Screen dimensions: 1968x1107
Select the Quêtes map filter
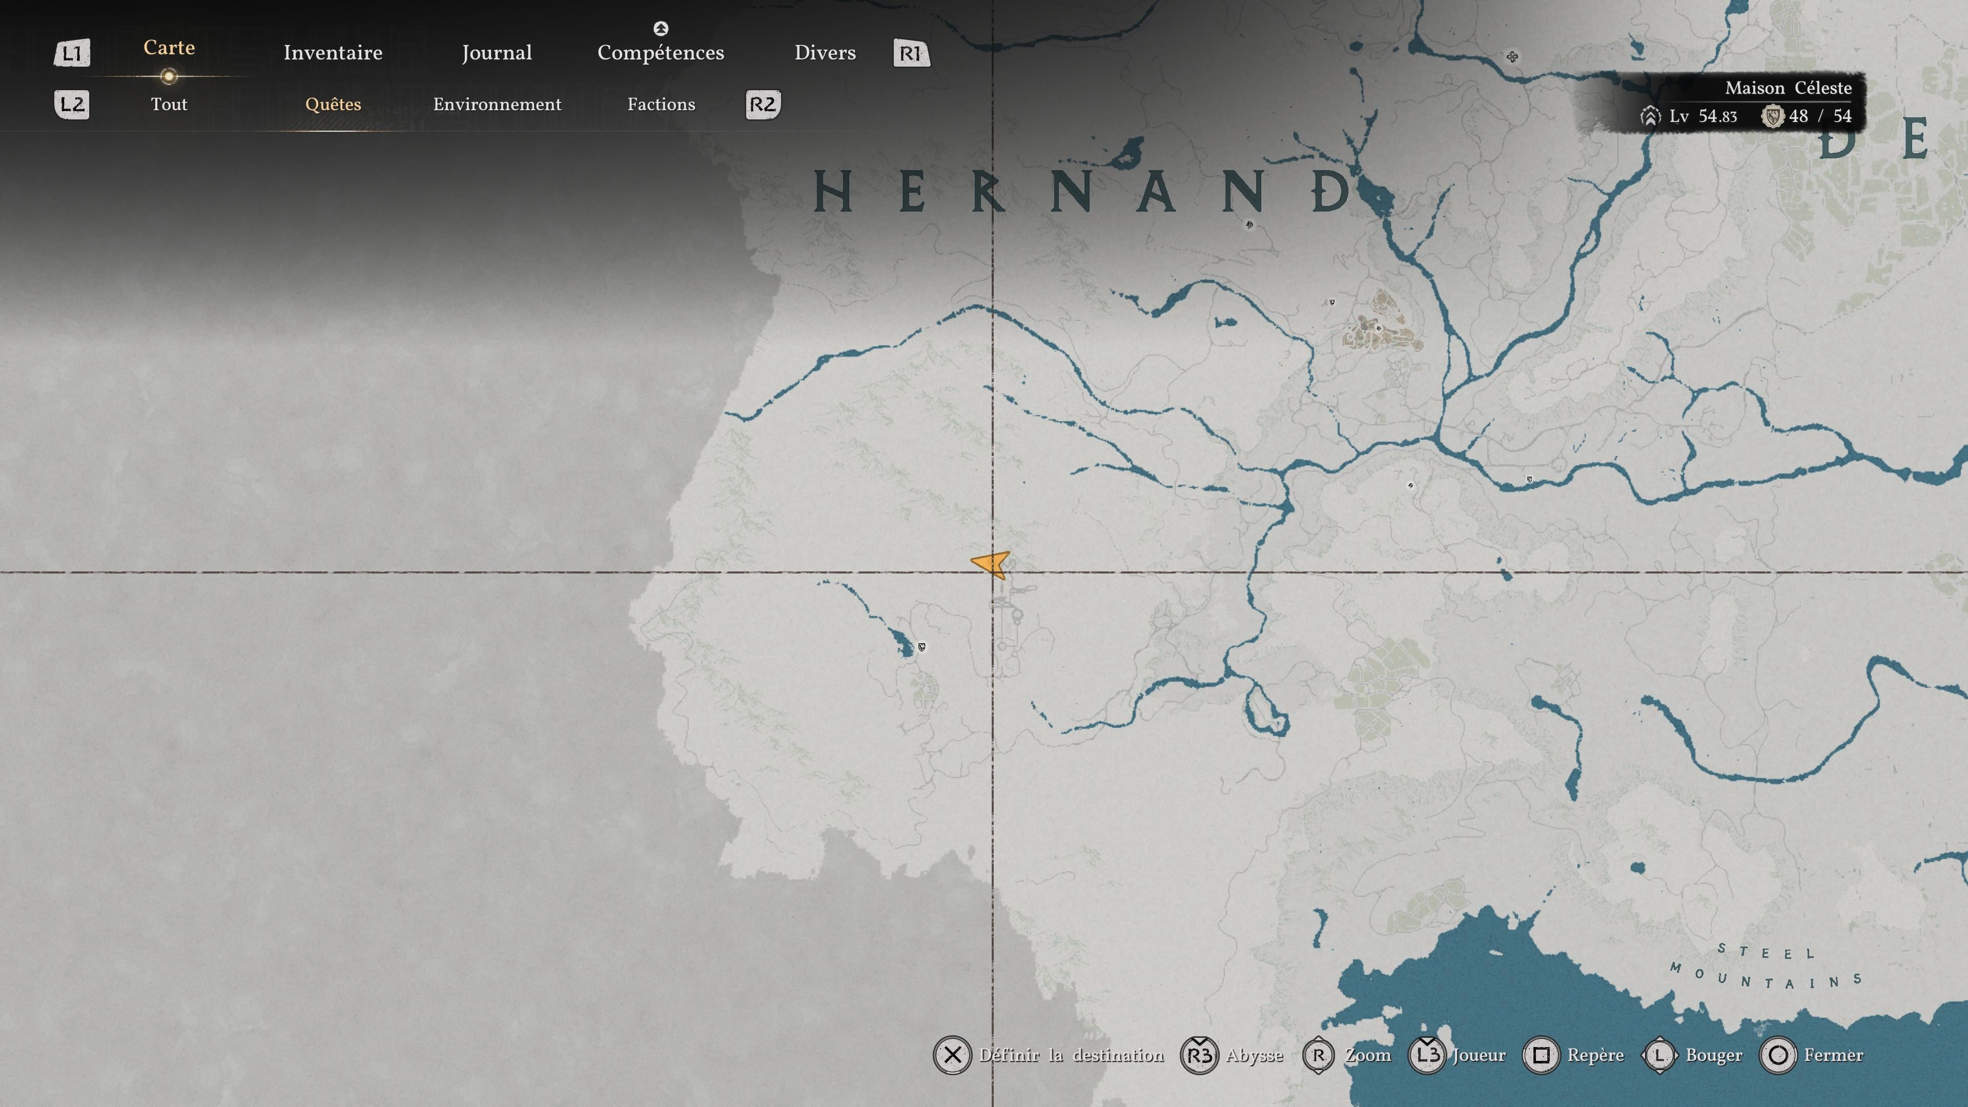[x=333, y=105]
